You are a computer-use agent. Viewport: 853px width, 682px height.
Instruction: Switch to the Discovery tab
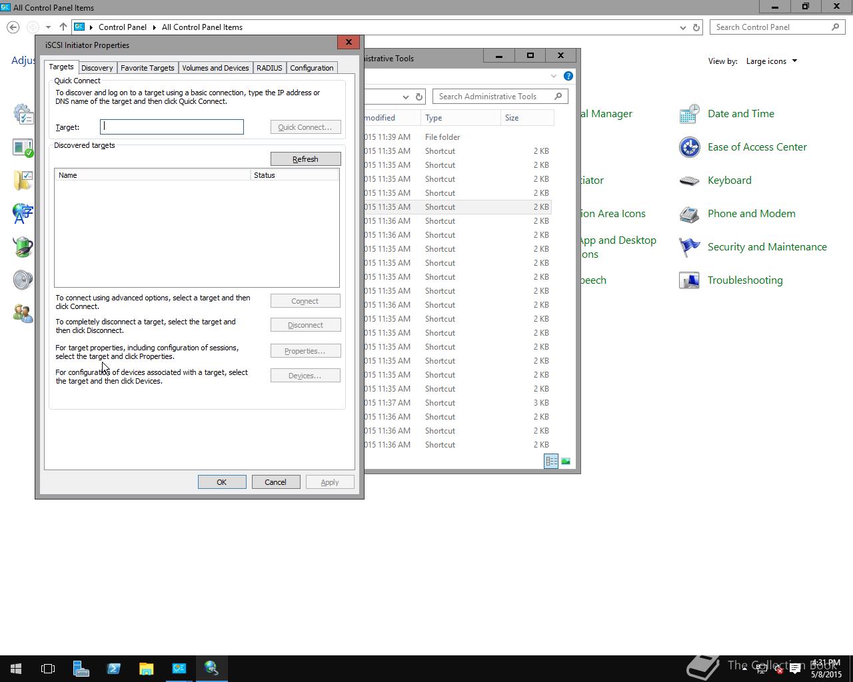point(97,68)
